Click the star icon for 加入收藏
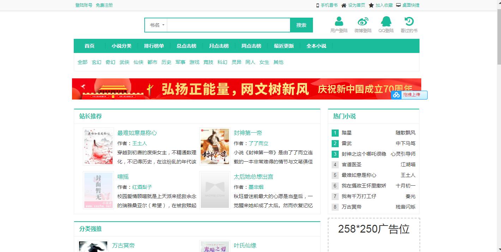Image resolution: width=501 pixels, height=252 pixels. (371, 5)
